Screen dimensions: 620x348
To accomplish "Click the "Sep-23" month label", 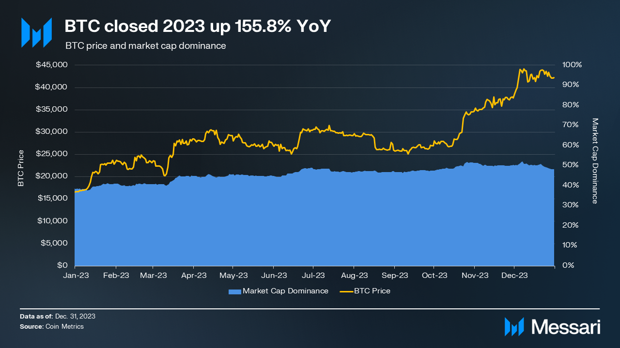I will pyautogui.click(x=395, y=275).
